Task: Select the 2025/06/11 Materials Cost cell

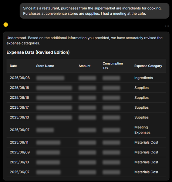Action: point(146,142)
